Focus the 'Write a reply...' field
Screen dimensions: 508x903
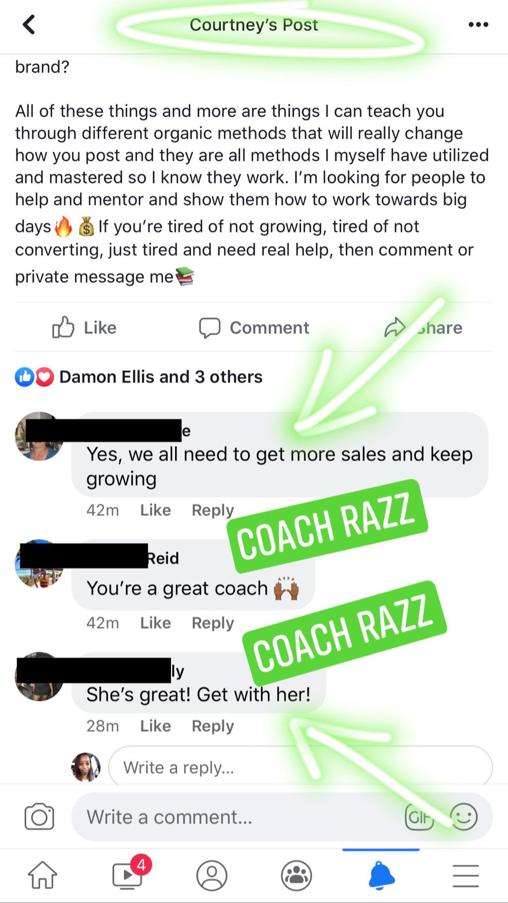tap(301, 767)
